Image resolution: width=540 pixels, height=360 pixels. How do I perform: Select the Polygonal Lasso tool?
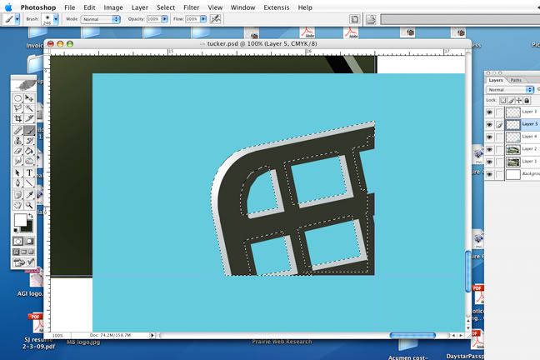click(17, 109)
